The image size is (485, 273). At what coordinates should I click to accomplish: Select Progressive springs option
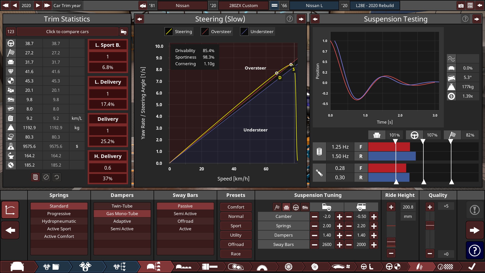click(x=59, y=214)
